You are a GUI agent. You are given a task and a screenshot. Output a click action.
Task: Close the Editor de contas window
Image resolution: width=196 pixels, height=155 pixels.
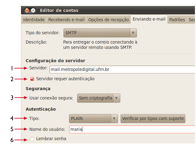[27, 10]
